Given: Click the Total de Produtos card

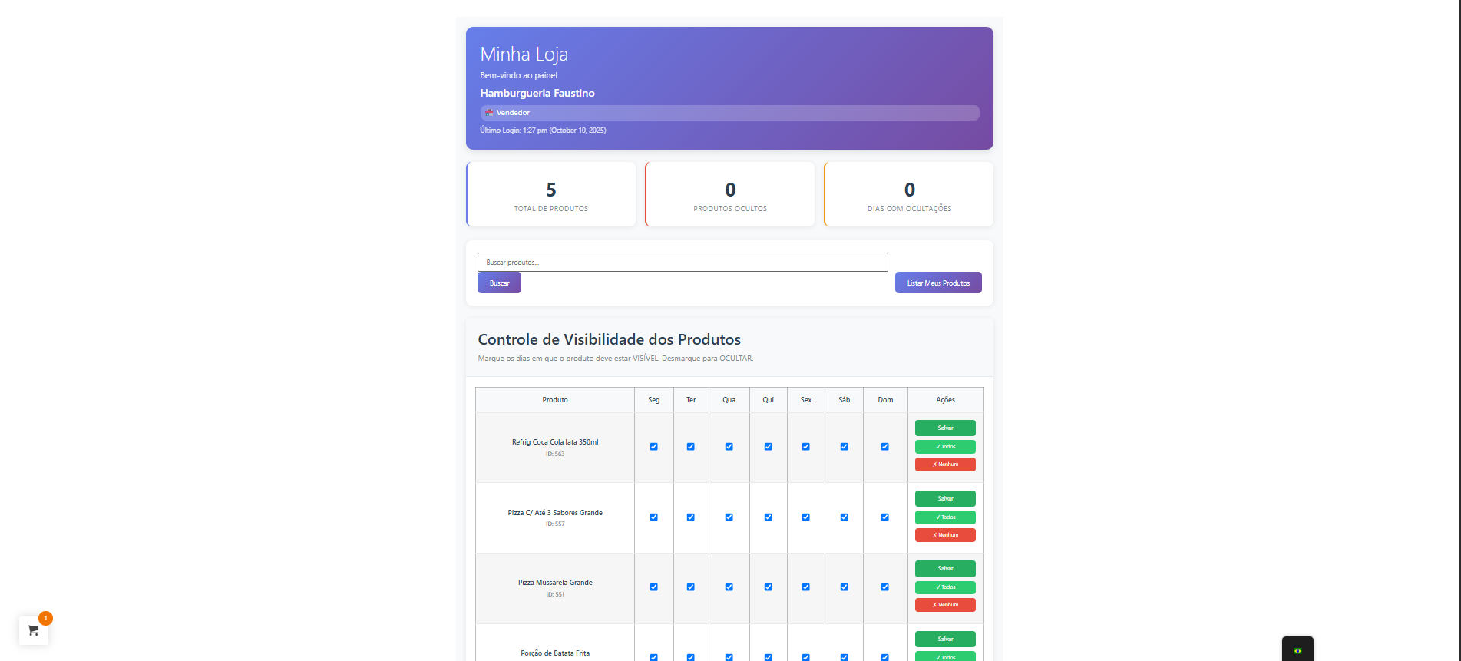Looking at the screenshot, I should [551, 195].
